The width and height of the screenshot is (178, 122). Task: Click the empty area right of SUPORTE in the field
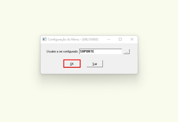108,51
